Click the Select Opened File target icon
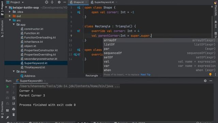218x123 pixels. pyautogui.click(x=47, y=2)
